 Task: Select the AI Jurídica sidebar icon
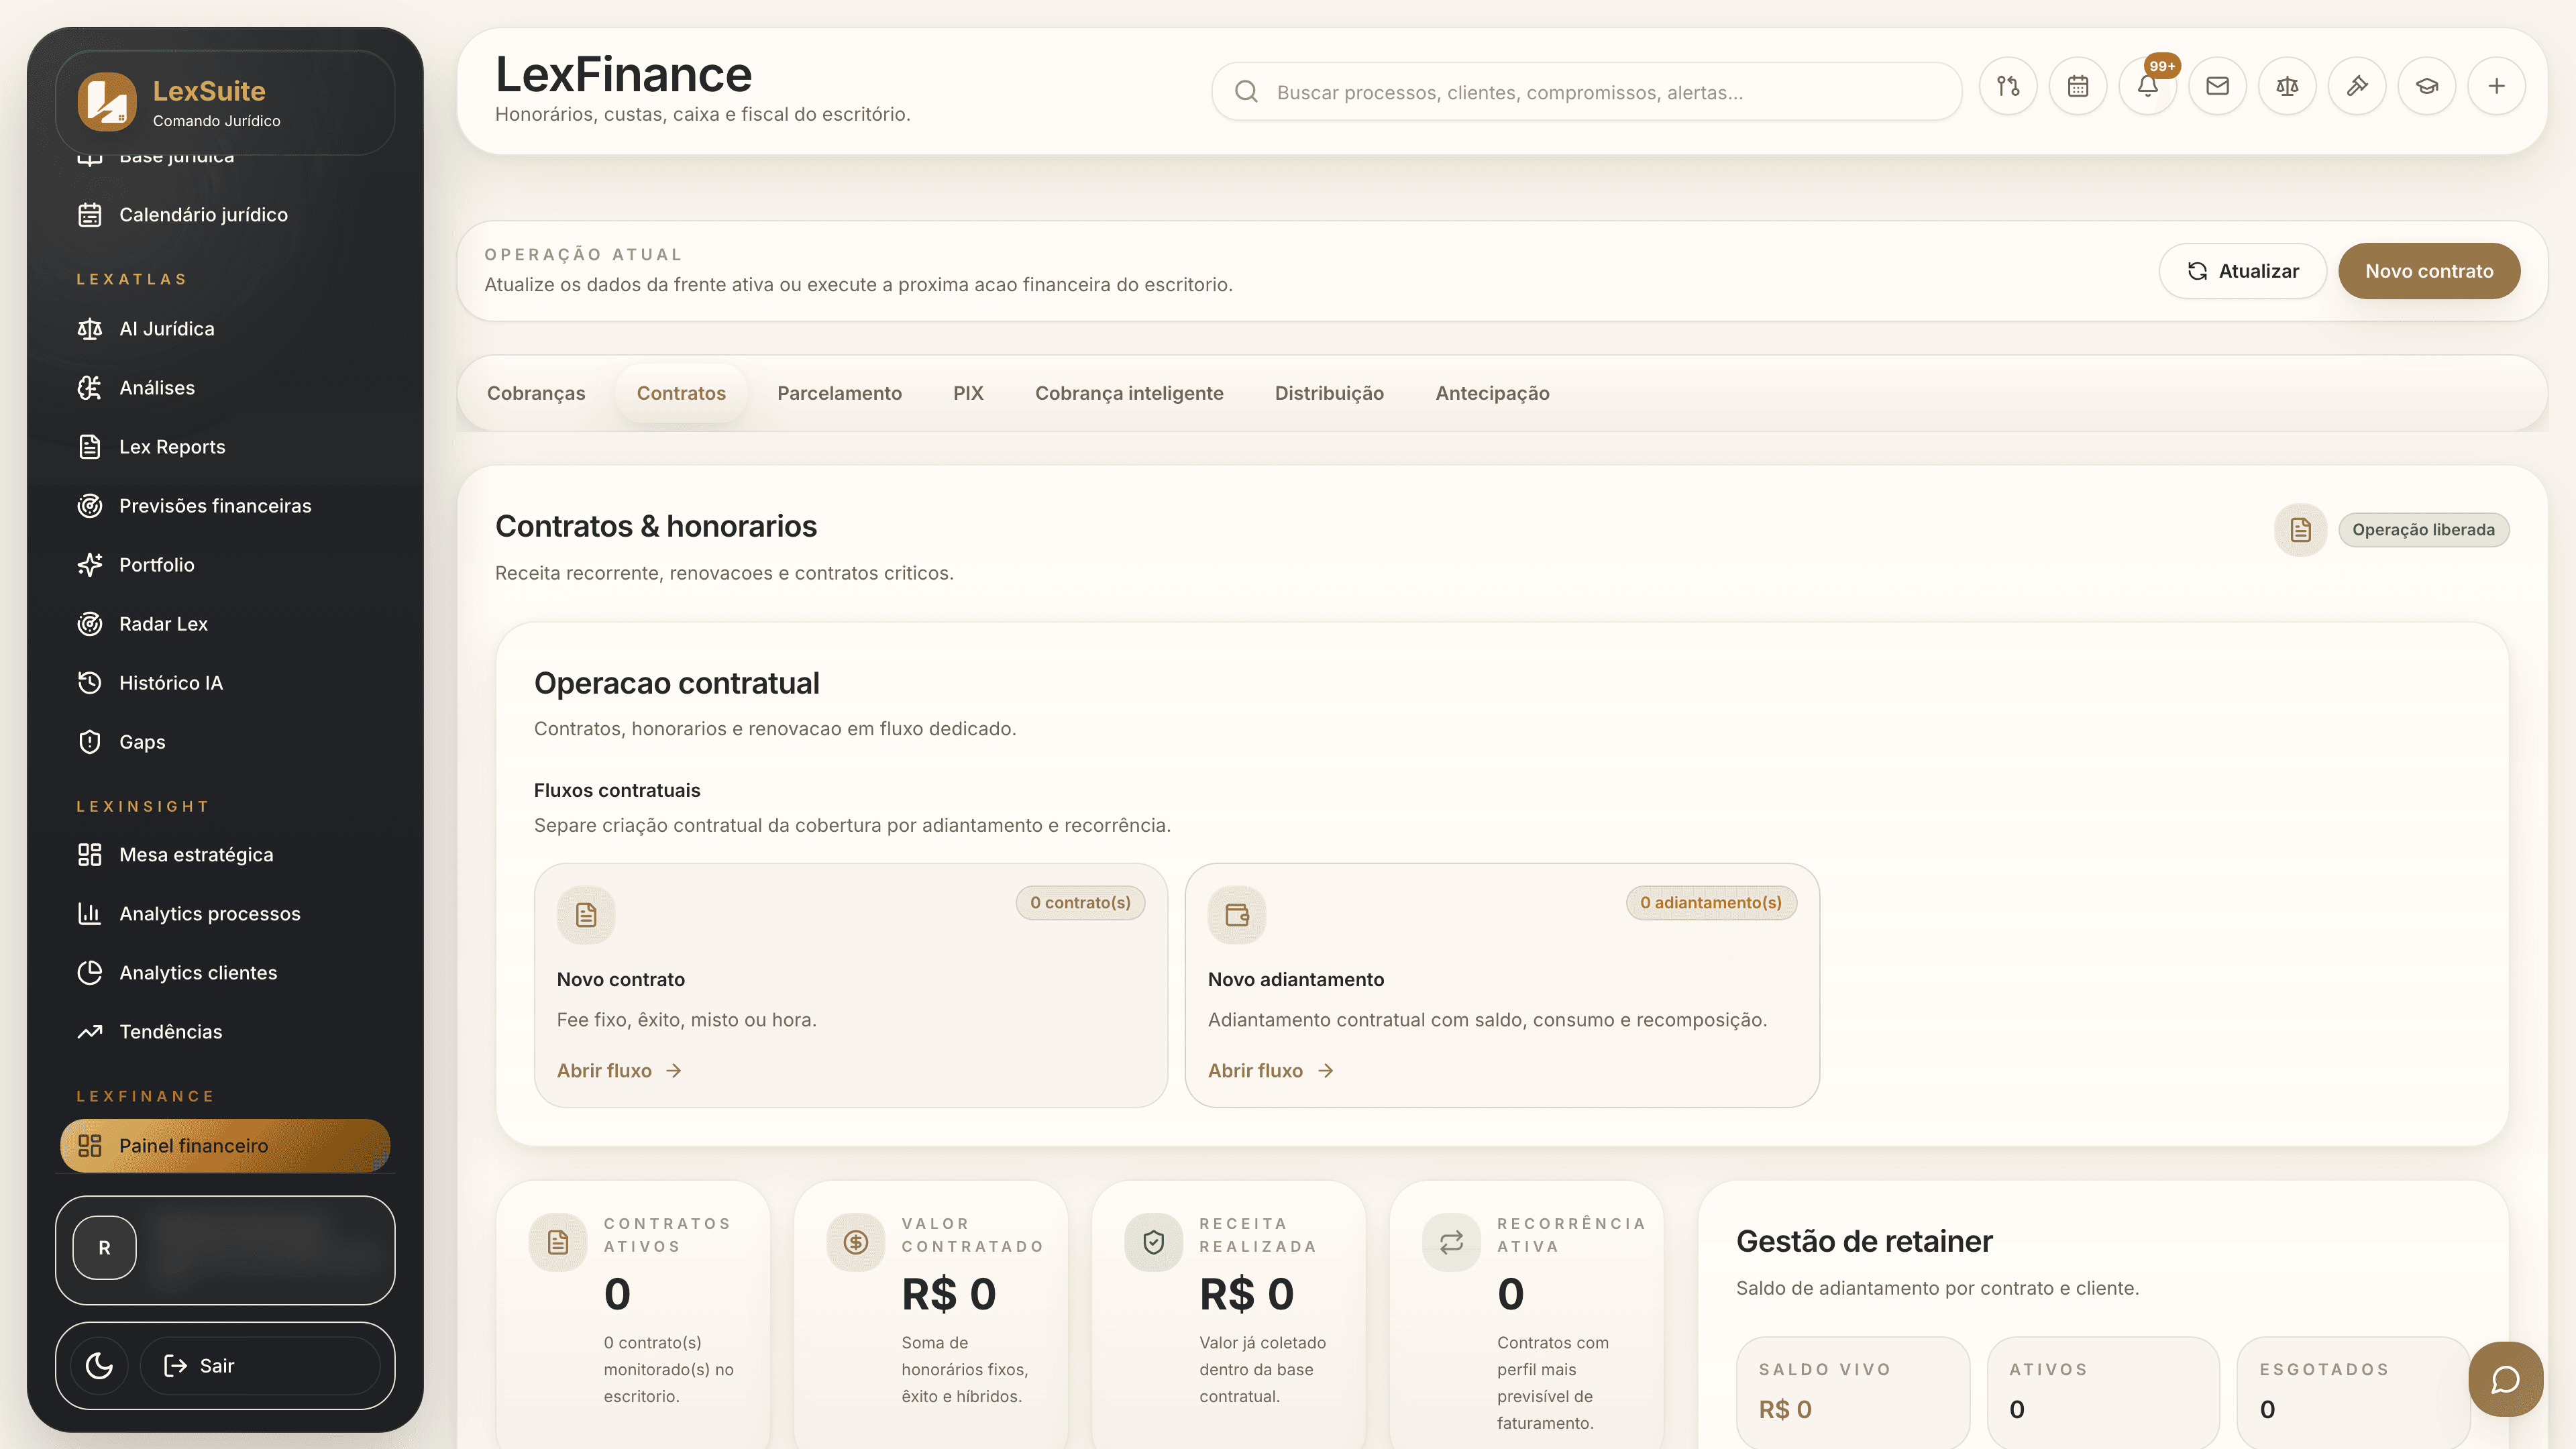click(89, 328)
